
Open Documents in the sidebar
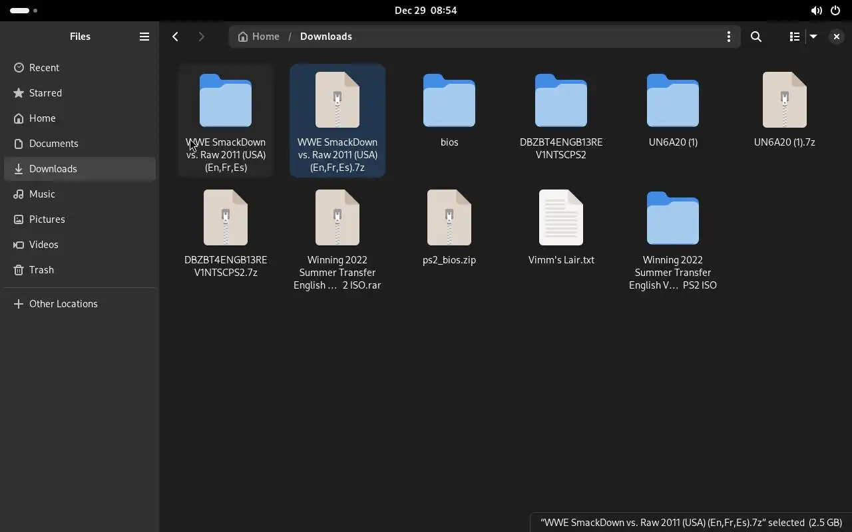pos(80,144)
